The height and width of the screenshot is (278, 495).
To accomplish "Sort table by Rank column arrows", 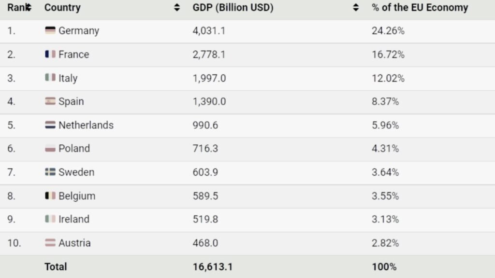I will click(x=29, y=8).
